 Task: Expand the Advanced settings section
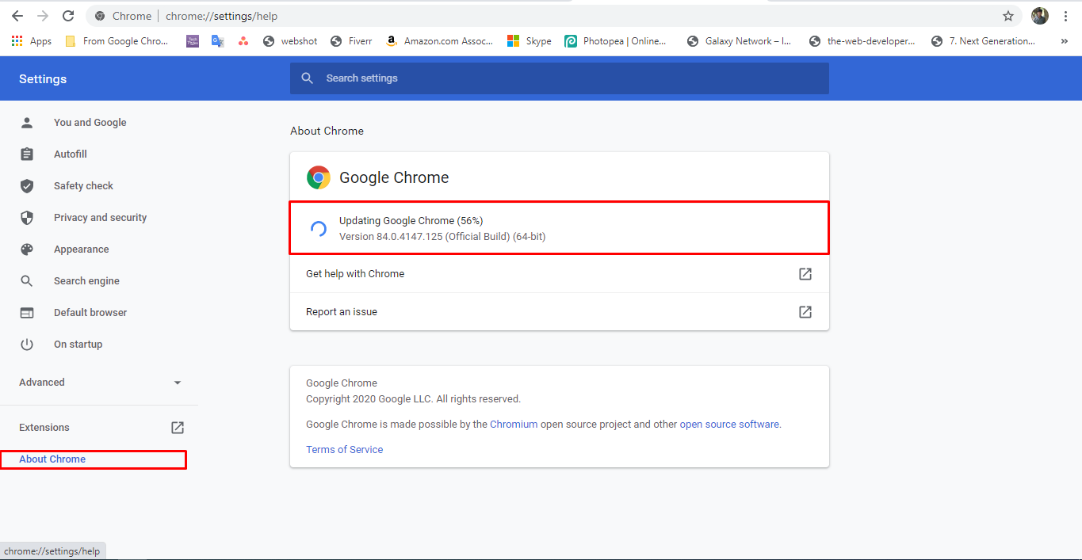click(100, 383)
